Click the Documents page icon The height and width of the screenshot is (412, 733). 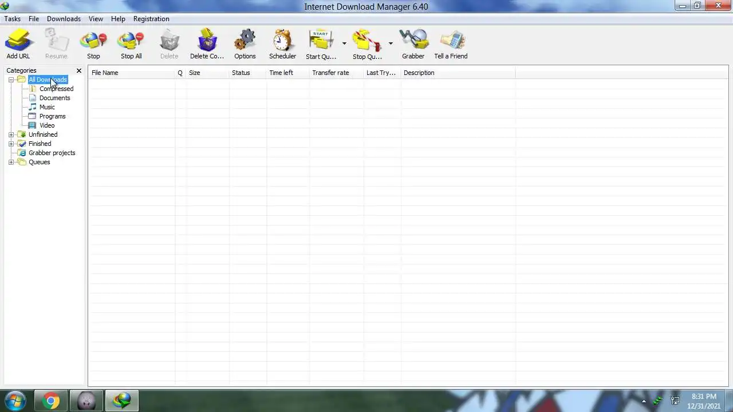33,98
